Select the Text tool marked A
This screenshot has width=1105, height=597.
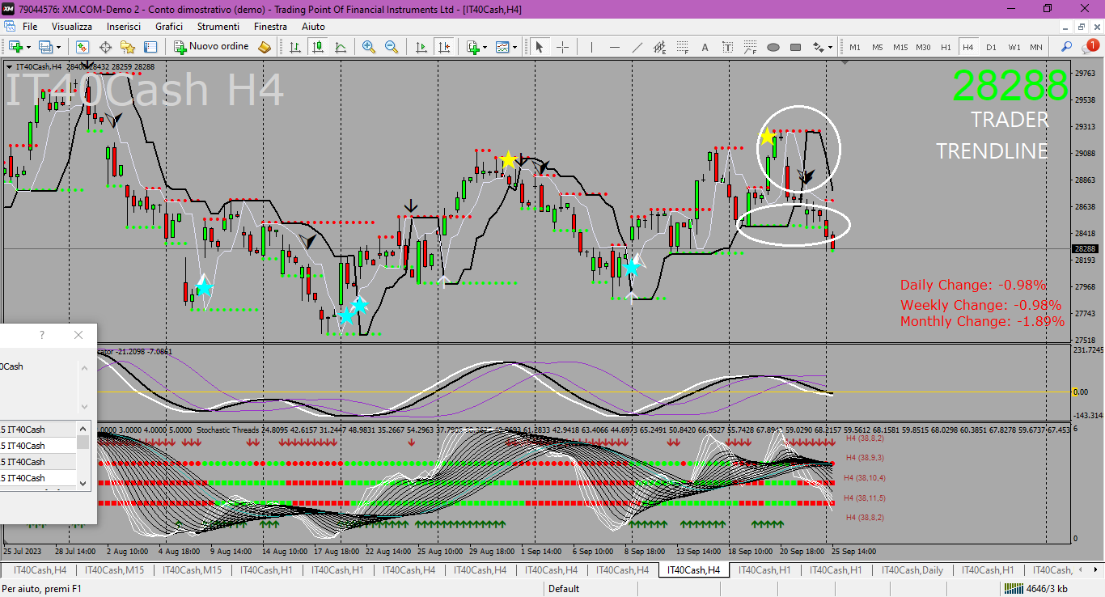705,47
